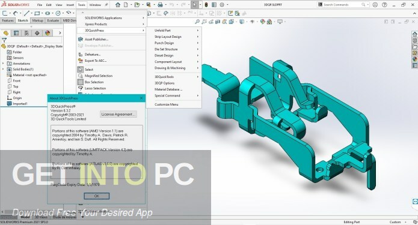This screenshot has width=418, height=225.
Task: Print using the printer icon
Action: [x=160, y=5]
